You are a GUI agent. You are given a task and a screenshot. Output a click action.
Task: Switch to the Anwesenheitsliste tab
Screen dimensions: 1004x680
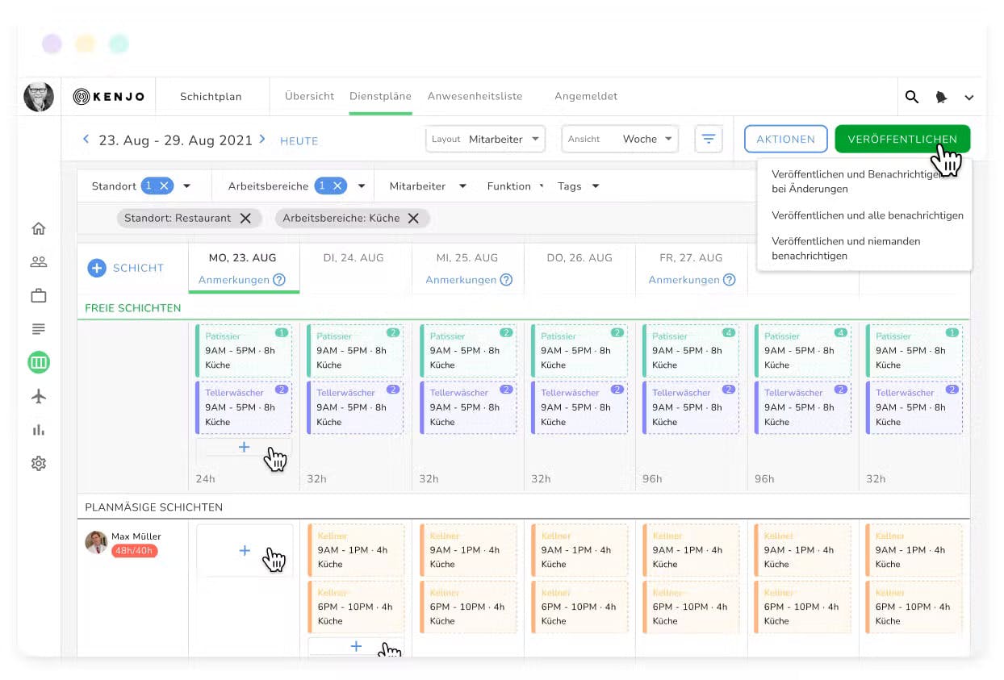(475, 96)
